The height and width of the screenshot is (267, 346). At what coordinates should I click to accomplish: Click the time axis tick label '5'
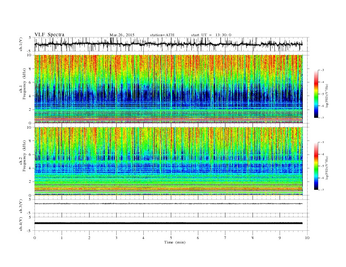pyautogui.click(x=171, y=238)
